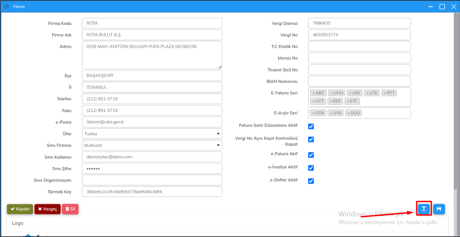Click the blue floppy disk save icon
The height and width of the screenshot is (237, 460).
point(439,209)
